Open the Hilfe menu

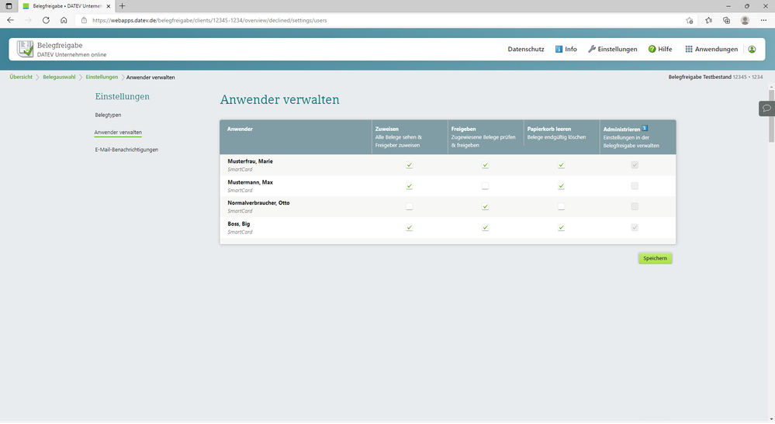click(660, 49)
